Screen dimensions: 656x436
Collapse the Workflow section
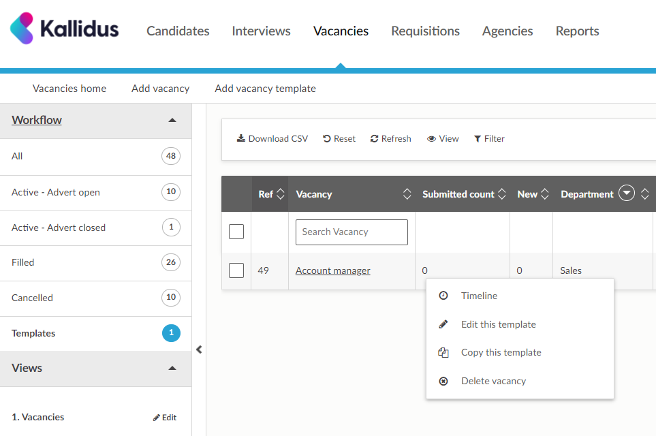[x=172, y=120]
